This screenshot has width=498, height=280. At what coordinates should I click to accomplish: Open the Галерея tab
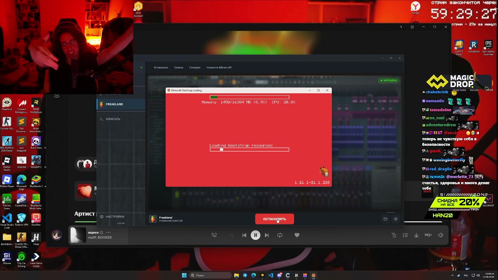pyautogui.click(x=195, y=67)
